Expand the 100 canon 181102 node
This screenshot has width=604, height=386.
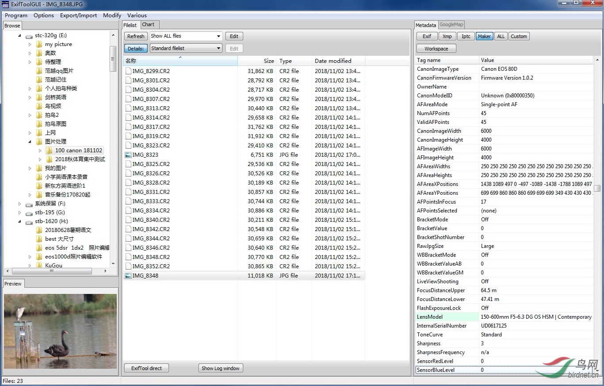pyautogui.click(x=40, y=151)
